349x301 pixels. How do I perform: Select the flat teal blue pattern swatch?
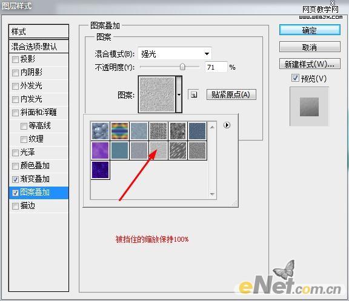(120, 150)
